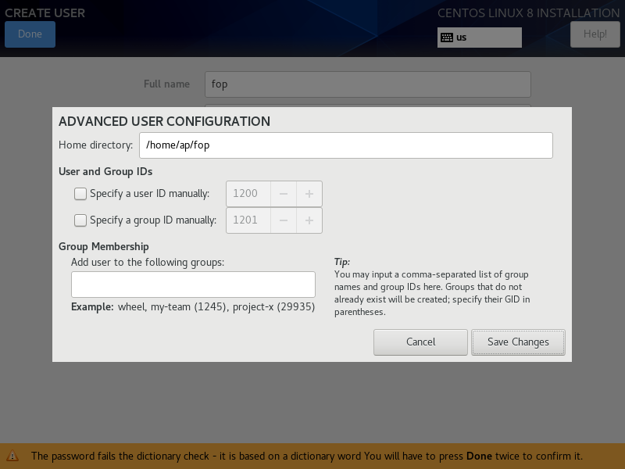Enable Specify a user ID manually checkbox

coord(80,194)
